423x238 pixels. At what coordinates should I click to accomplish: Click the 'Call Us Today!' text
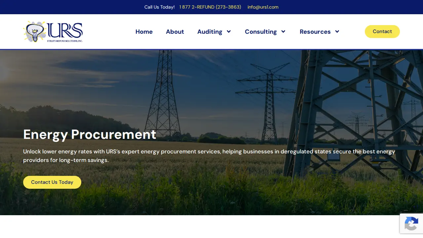point(160,7)
